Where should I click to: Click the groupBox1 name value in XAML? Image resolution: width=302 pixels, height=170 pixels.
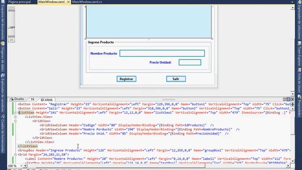pos(212,150)
